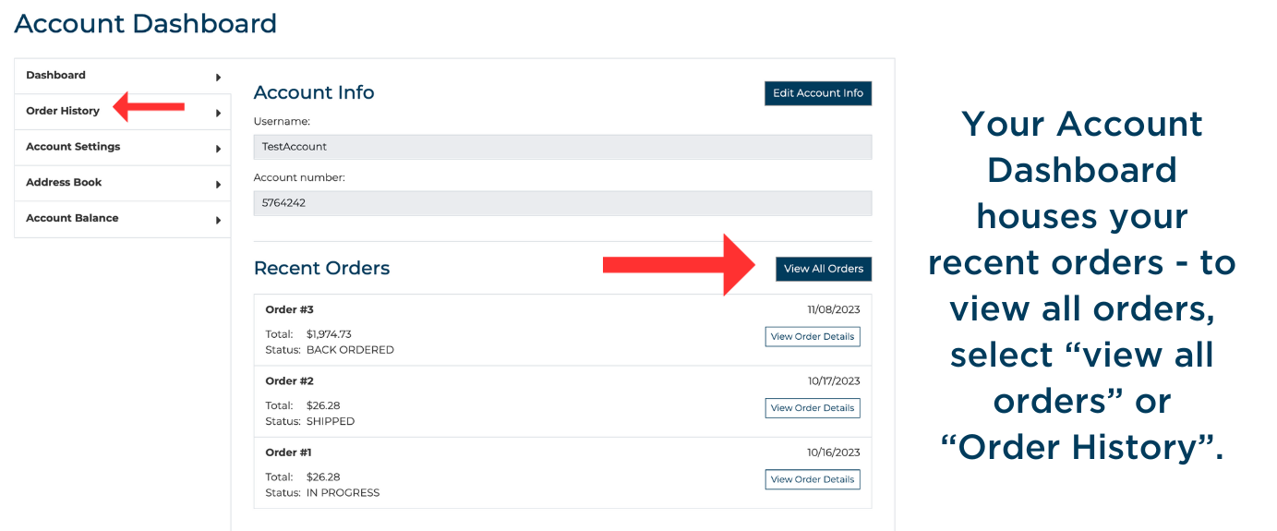
Task: View Order Details for Order #1
Action: pos(812,479)
